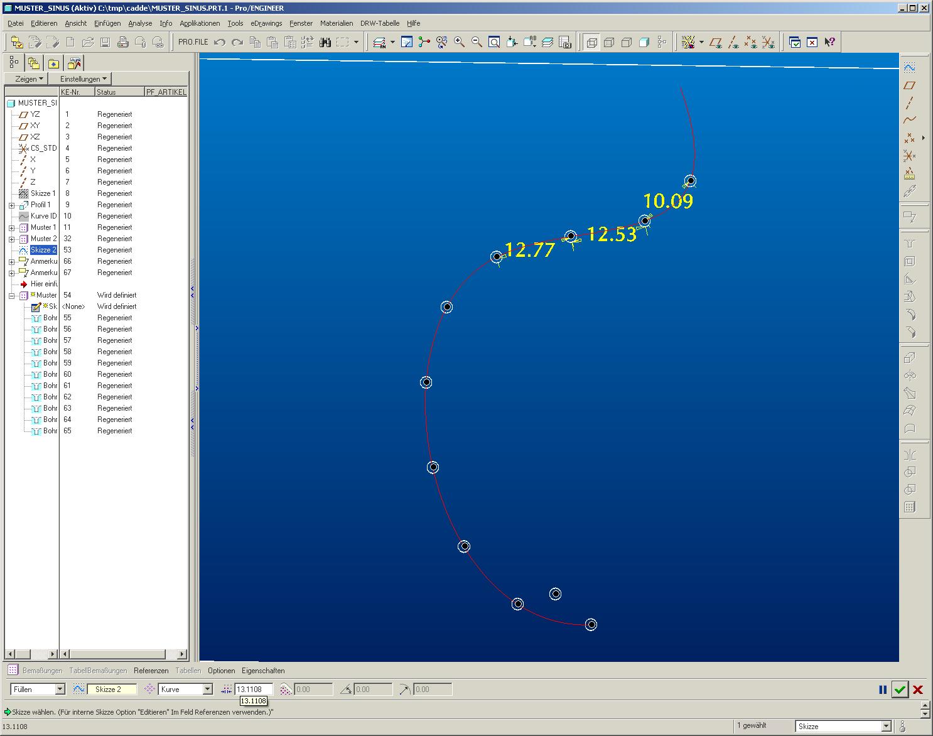The height and width of the screenshot is (736, 933).
Task: Open the Editieren menu
Action: (44, 23)
